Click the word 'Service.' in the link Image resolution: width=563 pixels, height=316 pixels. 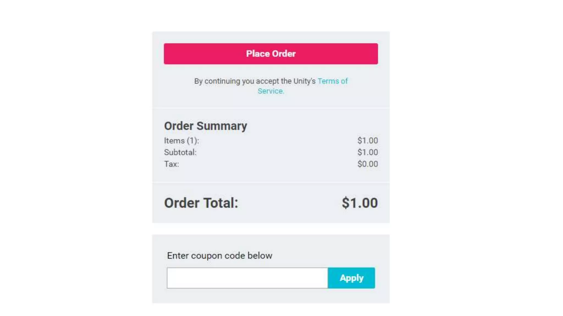point(271,91)
